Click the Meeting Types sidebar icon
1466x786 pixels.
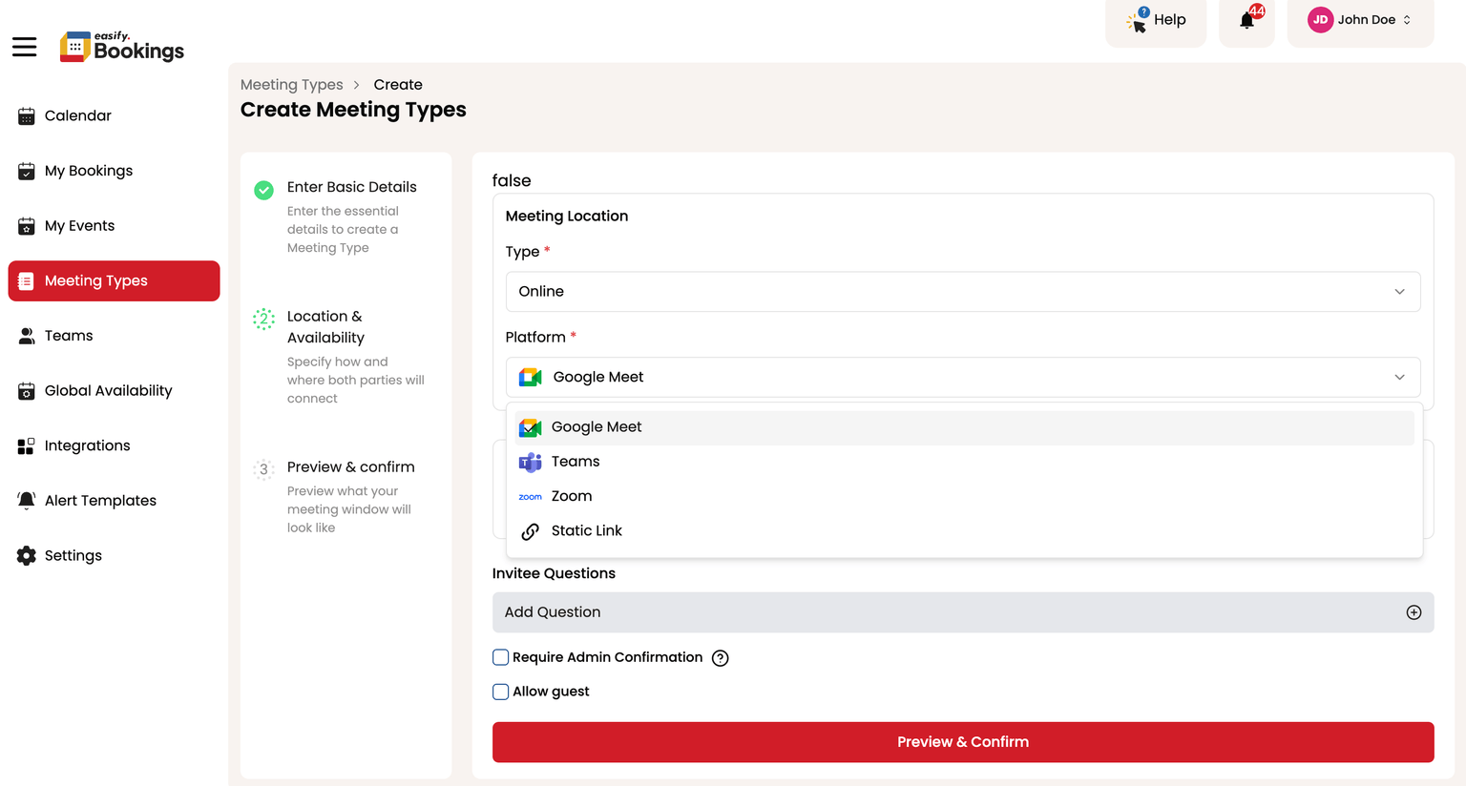coord(27,281)
